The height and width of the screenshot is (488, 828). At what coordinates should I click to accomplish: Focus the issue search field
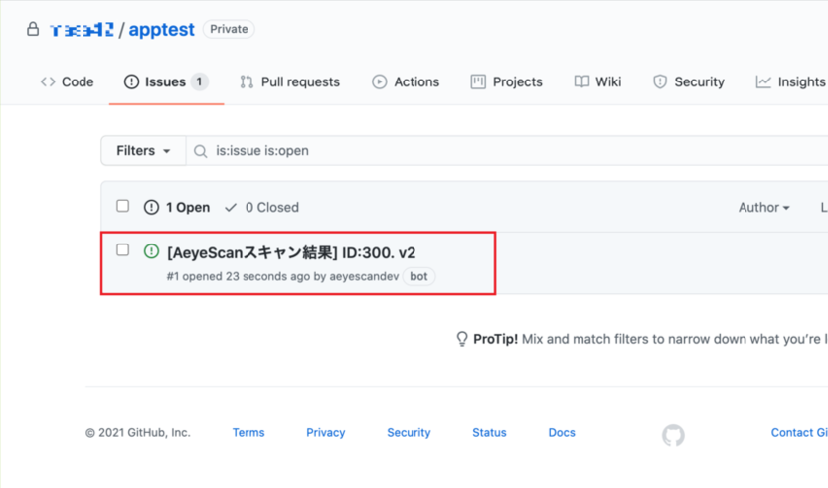click(507, 150)
